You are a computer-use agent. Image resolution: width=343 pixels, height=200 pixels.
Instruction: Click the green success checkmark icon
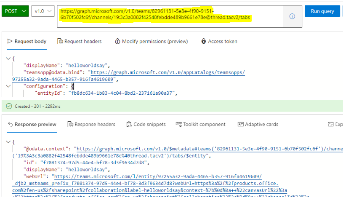click(x=9, y=106)
